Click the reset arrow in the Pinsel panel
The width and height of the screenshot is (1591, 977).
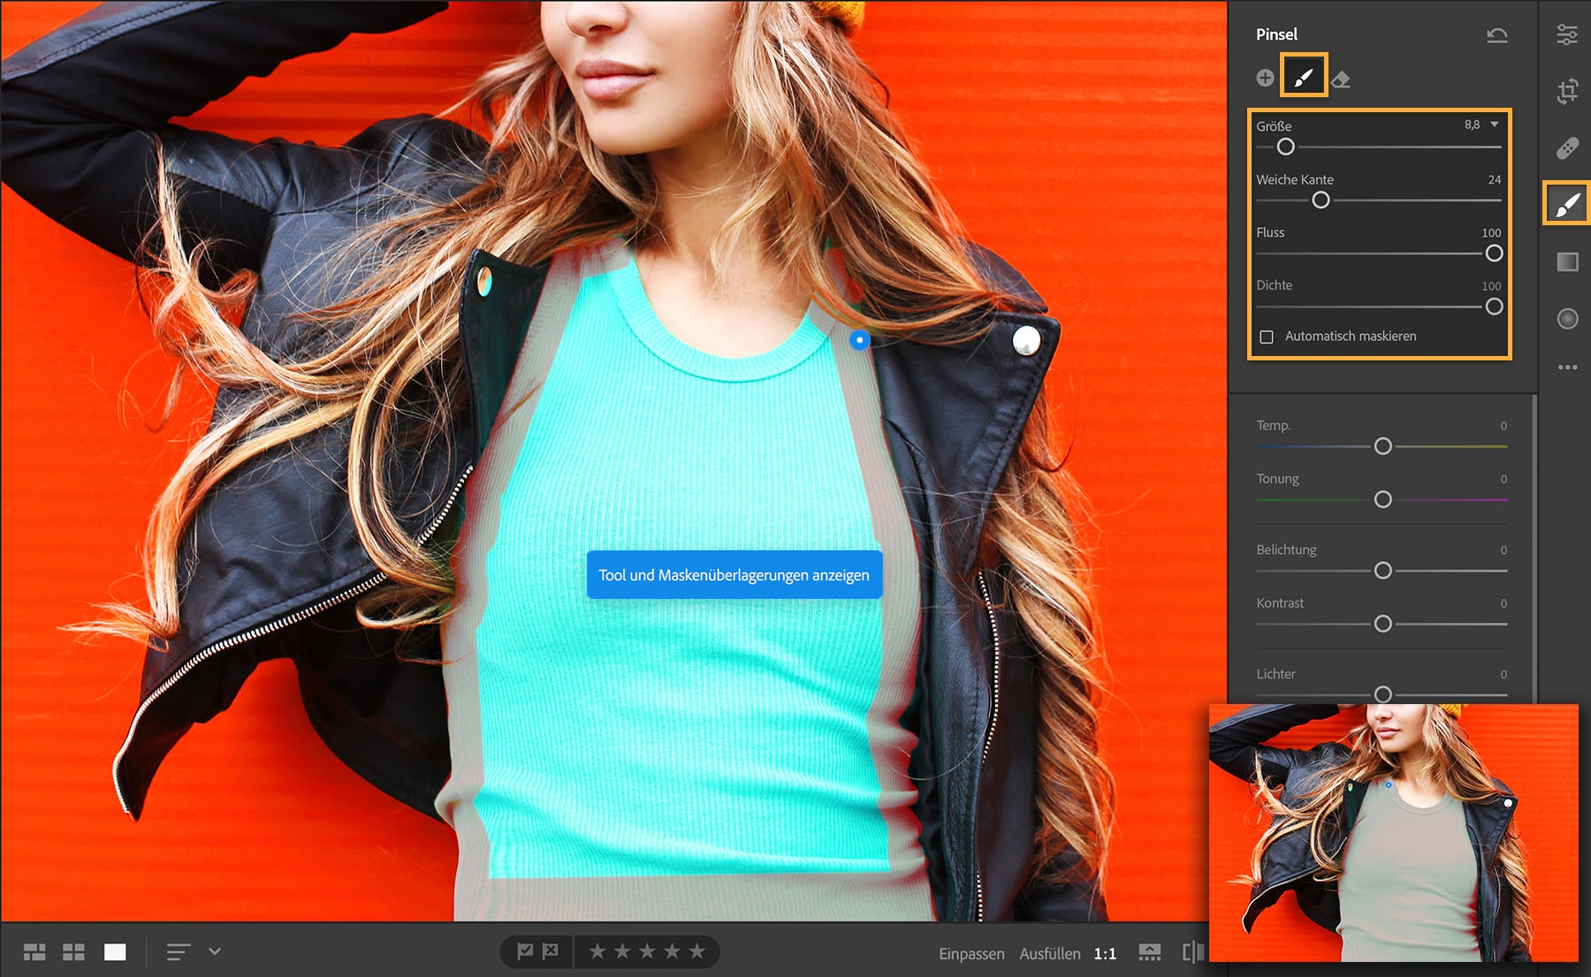pos(1496,34)
